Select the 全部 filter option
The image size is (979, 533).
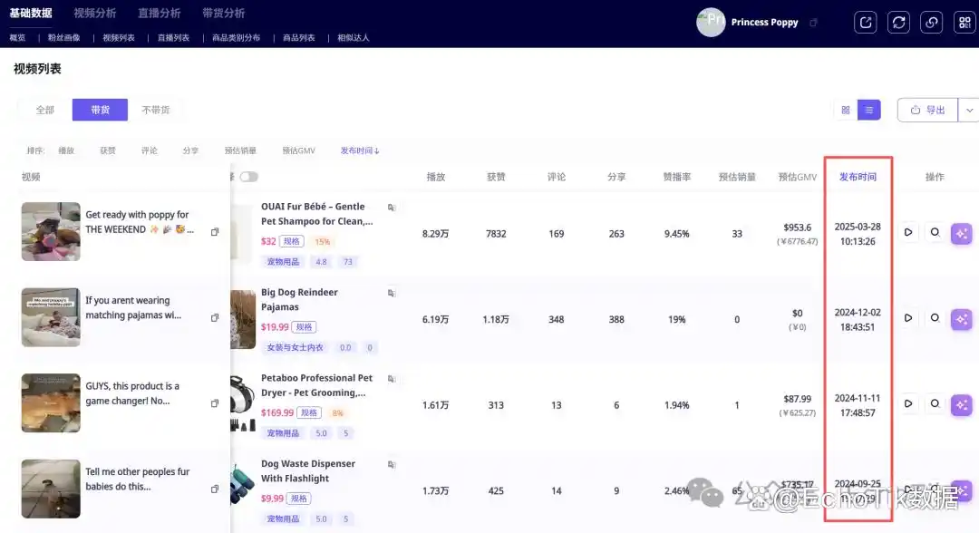[45, 110]
